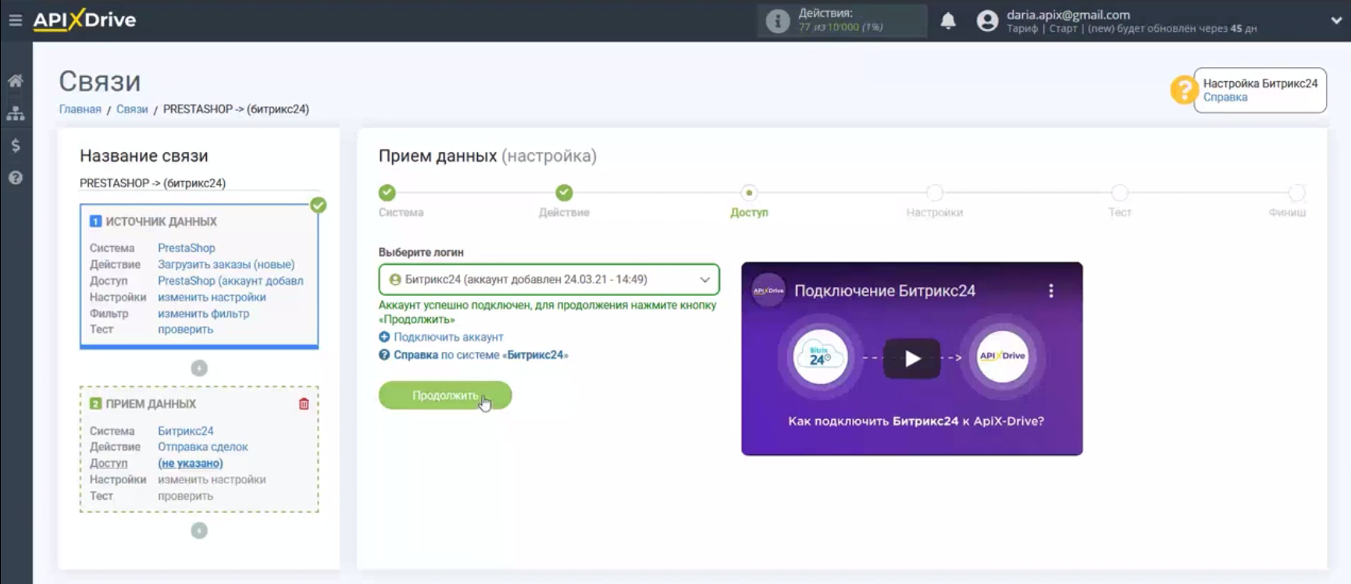Click изменить настройки in source block
Image resolution: width=1351 pixels, height=584 pixels.
click(x=212, y=297)
